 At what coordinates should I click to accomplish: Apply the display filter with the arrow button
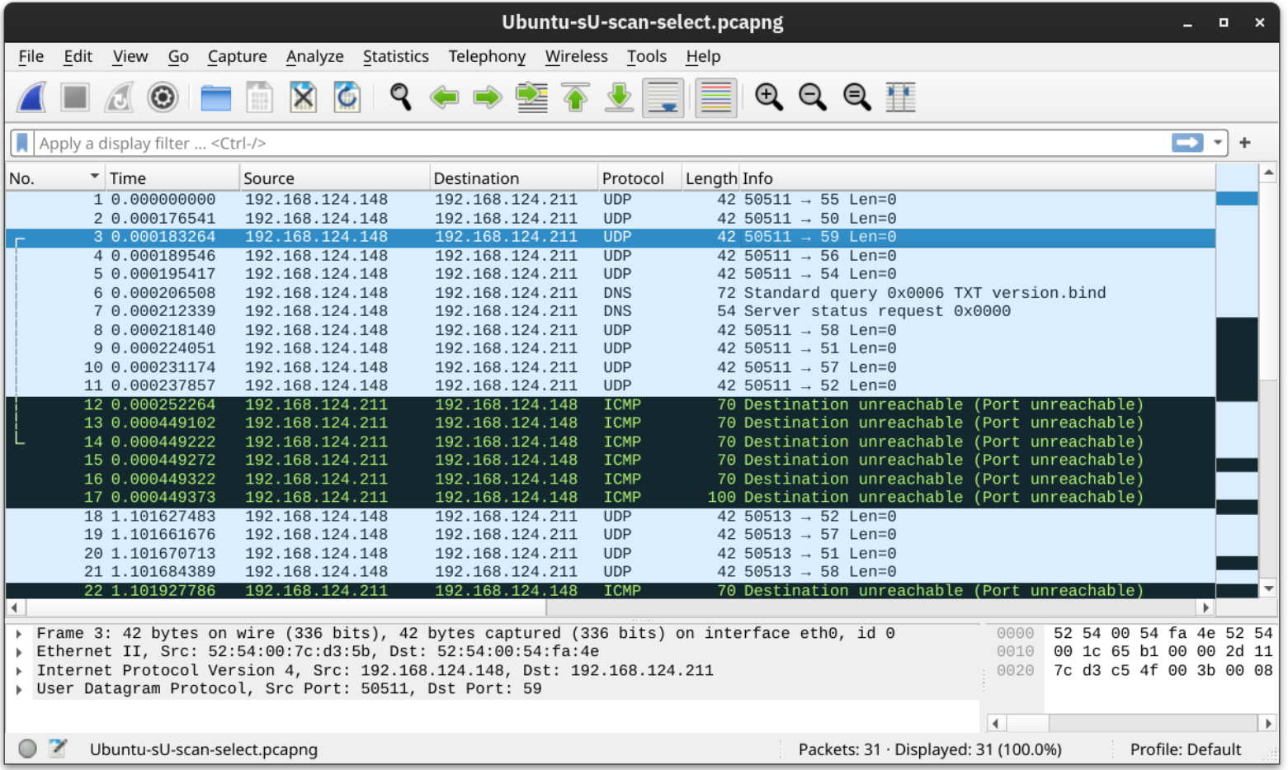click(1187, 143)
